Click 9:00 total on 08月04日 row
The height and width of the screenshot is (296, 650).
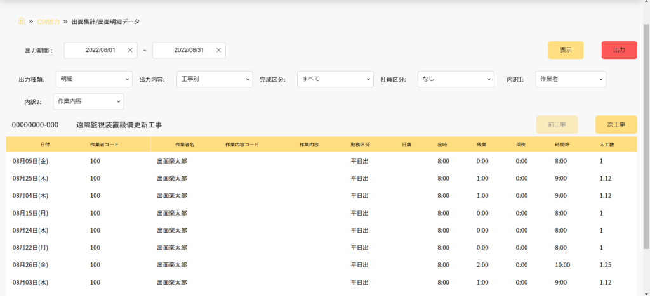pos(561,195)
